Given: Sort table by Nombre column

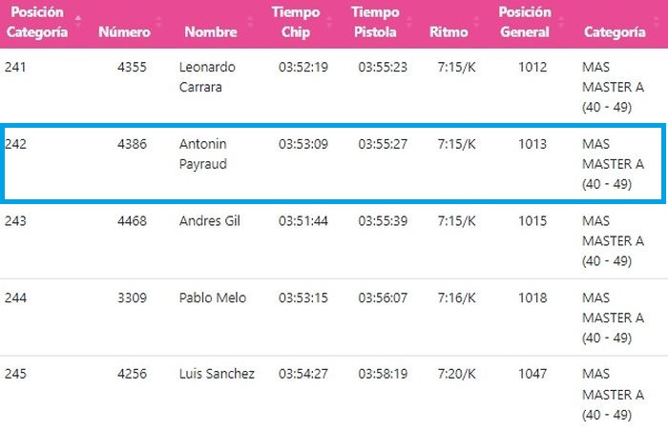Looking at the screenshot, I should (x=210, y=31).
